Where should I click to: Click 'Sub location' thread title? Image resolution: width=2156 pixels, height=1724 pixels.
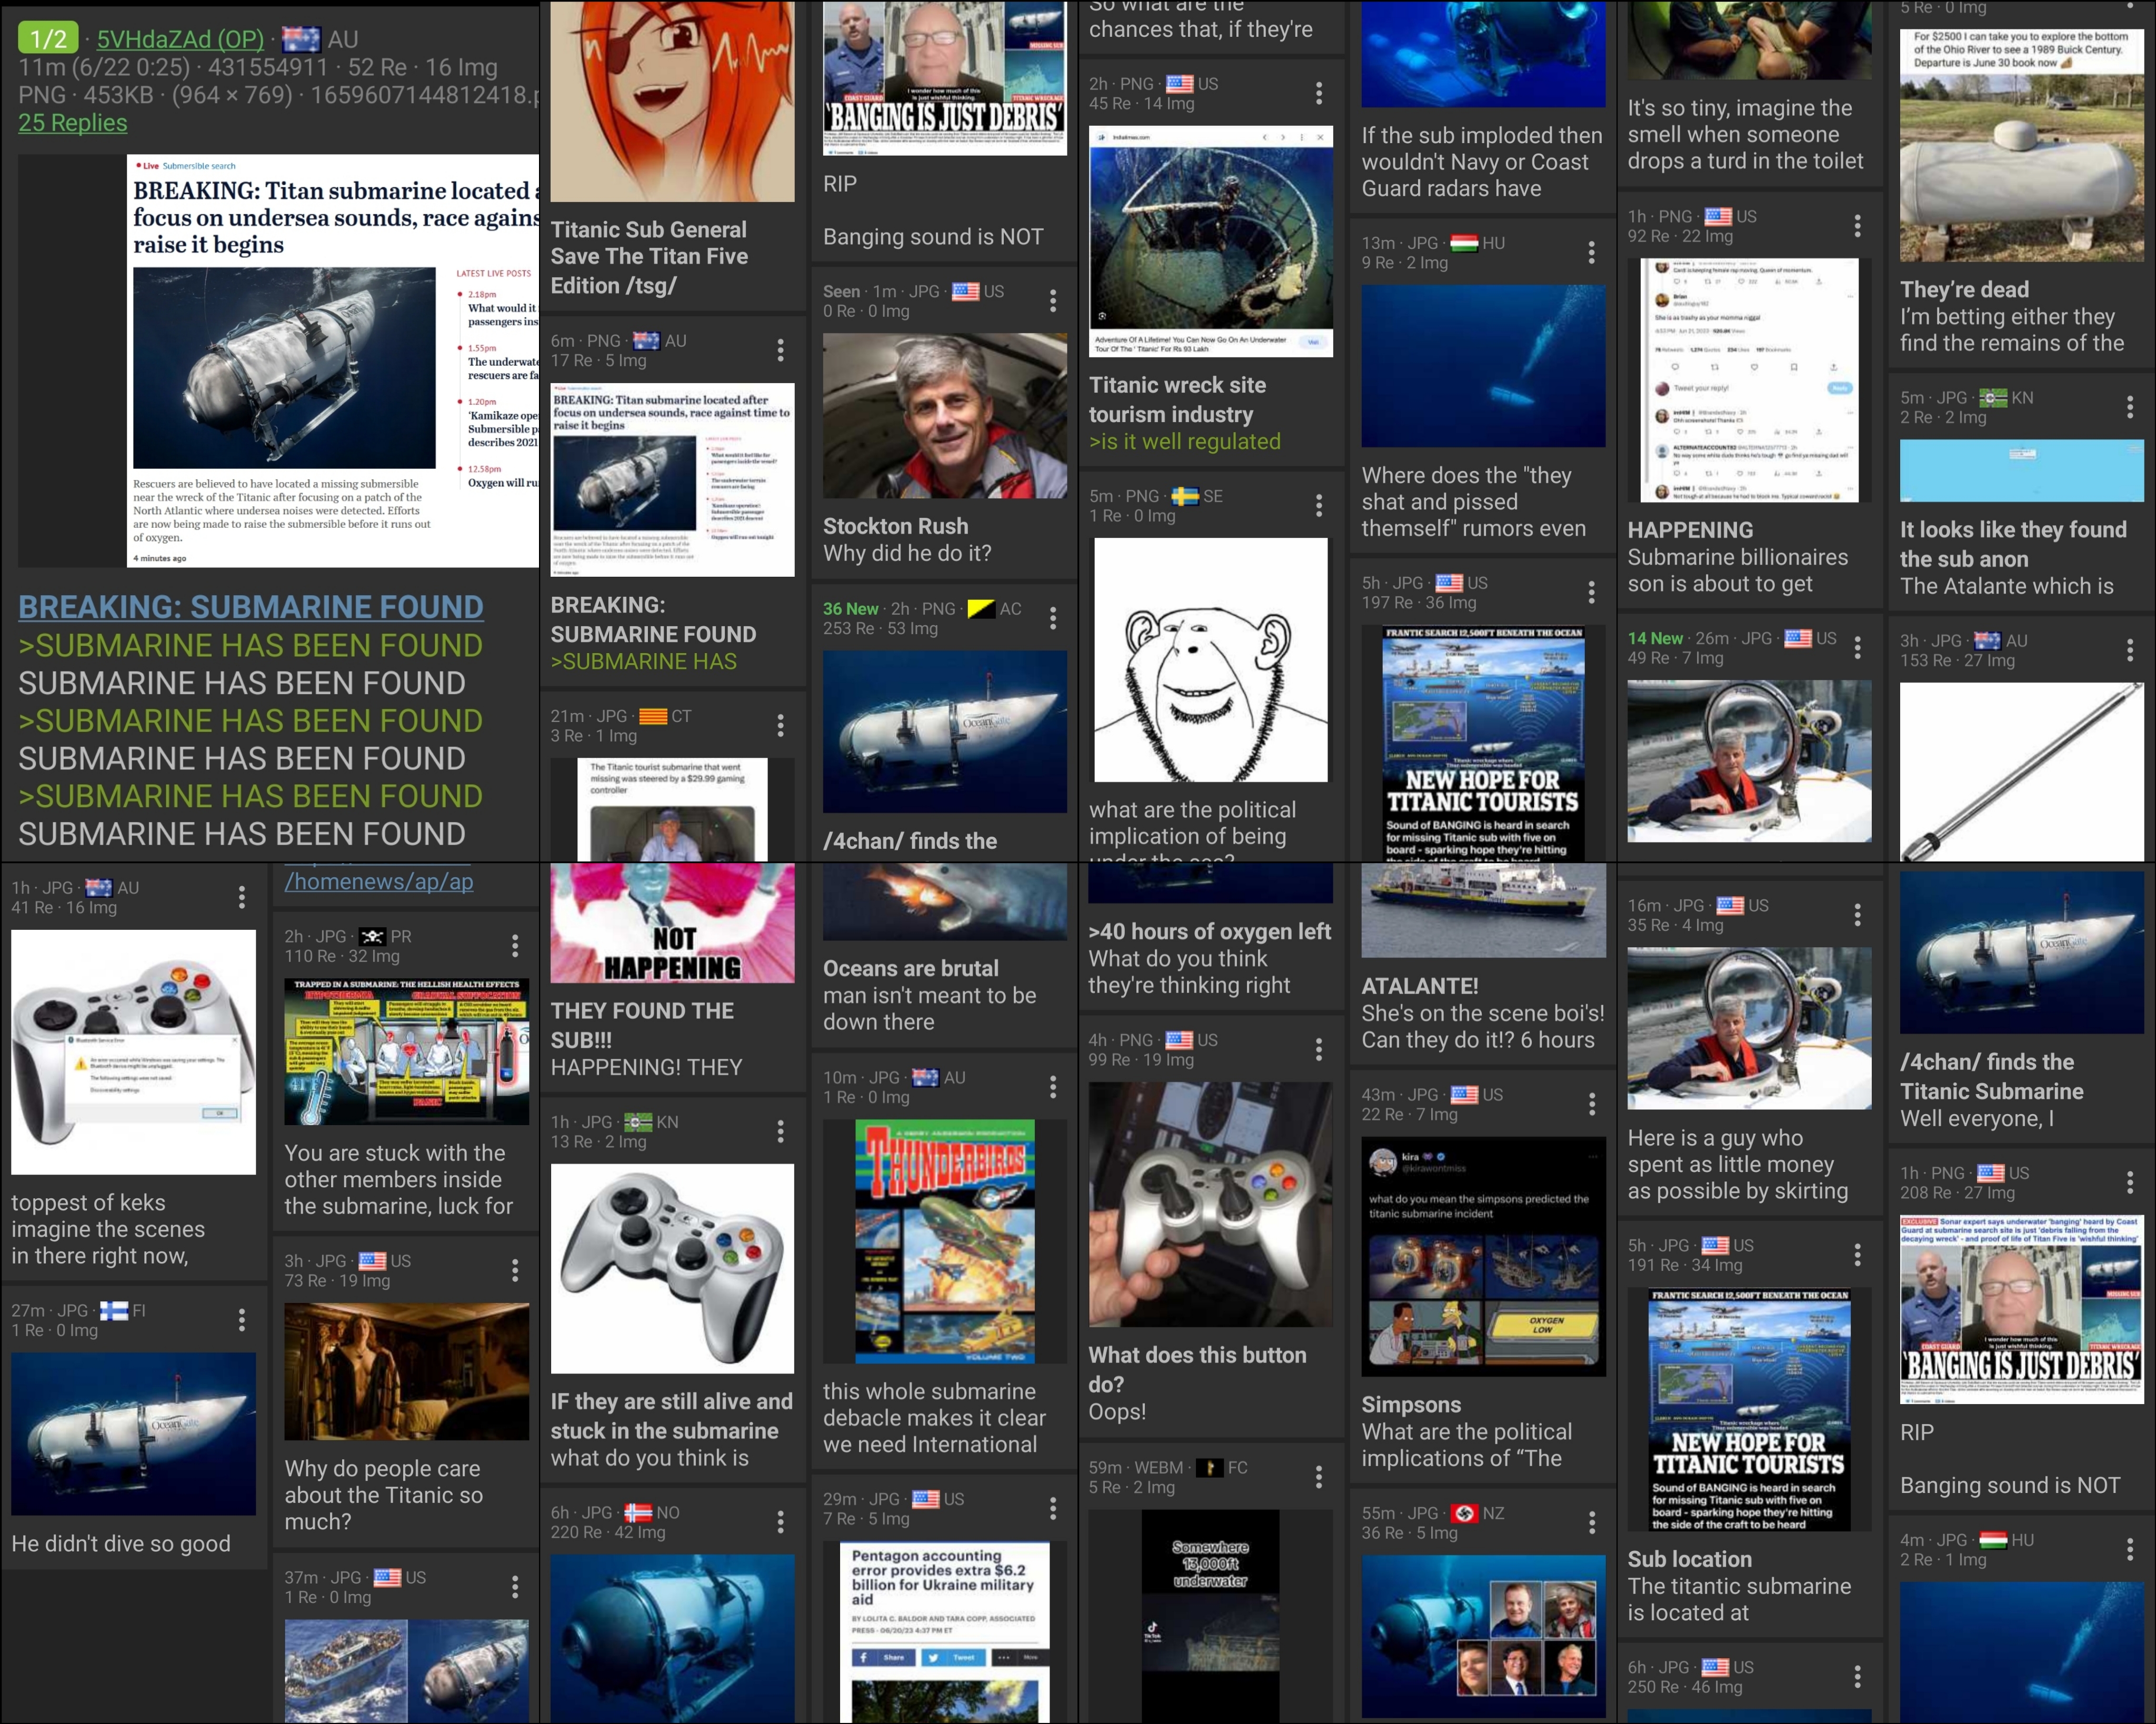[x=1689, y=1559]
